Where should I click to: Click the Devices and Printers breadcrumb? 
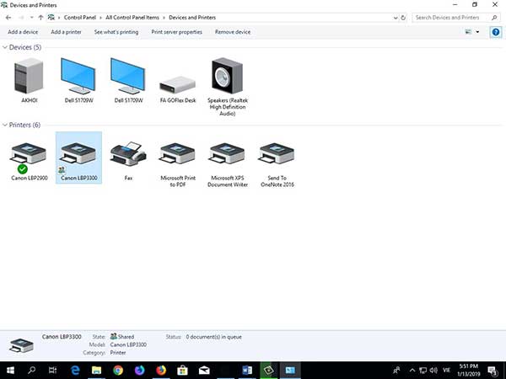click(x=192, y=18)
